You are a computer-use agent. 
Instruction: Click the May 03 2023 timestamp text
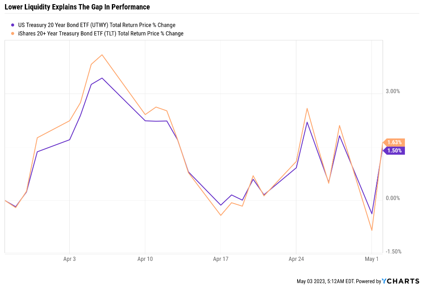[339, 281]
